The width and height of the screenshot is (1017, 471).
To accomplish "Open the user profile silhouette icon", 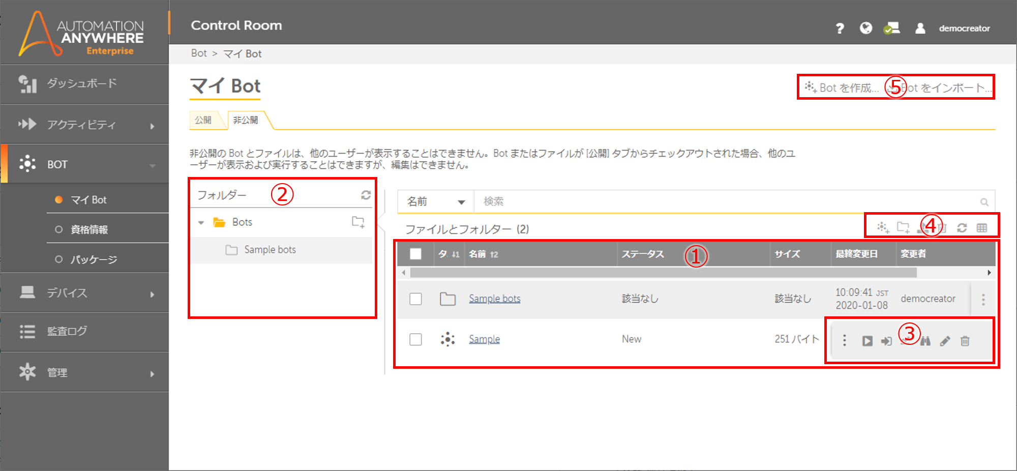I will click(x=920, y=28).
